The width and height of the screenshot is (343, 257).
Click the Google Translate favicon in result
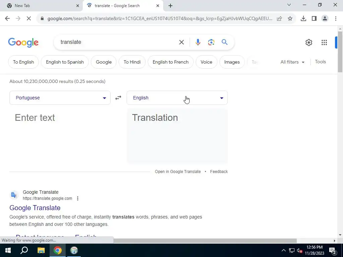14,195
